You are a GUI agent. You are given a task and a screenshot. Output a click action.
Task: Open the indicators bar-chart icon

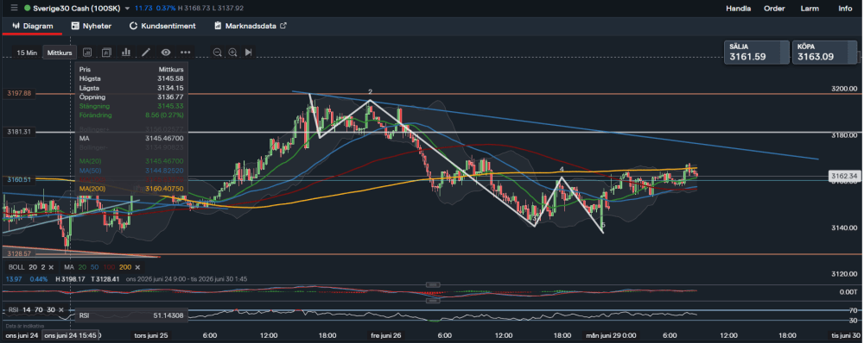coord(126,53)
